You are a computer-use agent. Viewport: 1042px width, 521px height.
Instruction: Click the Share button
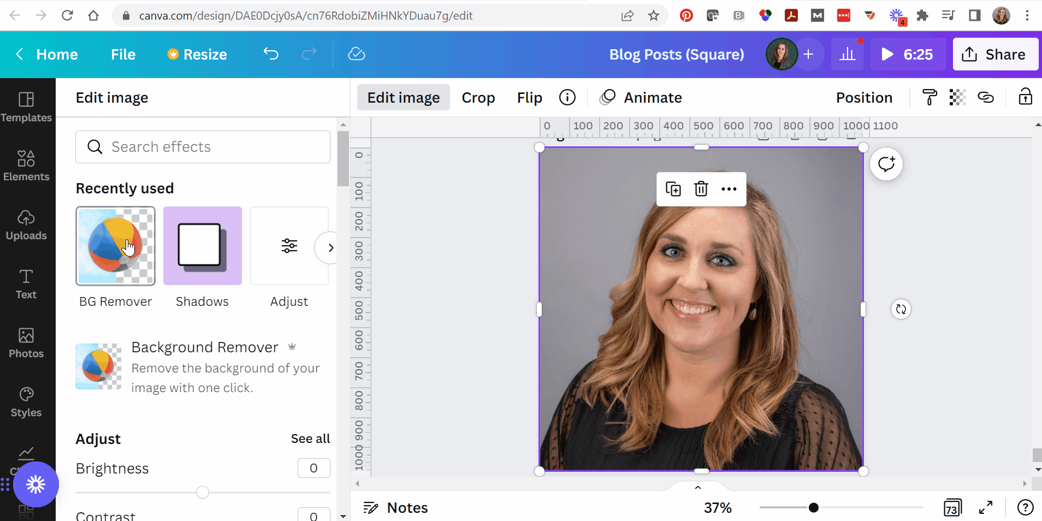996,54
